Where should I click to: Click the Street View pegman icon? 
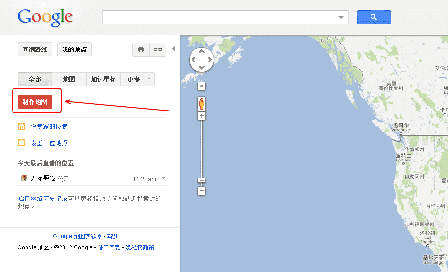pyautogui.click(x=202, y=104)
